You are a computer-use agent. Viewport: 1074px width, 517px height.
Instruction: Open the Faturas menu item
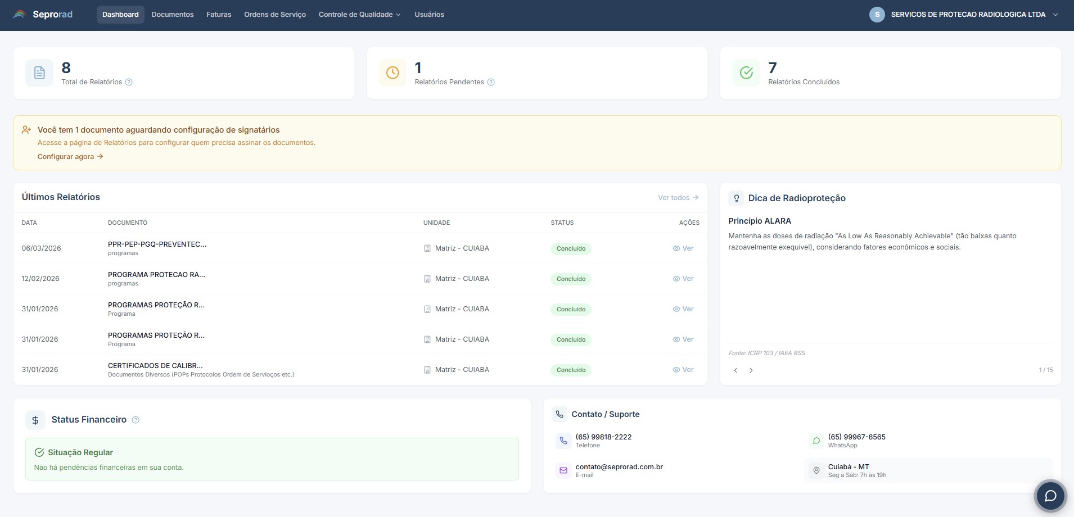(x=218, y=14)
